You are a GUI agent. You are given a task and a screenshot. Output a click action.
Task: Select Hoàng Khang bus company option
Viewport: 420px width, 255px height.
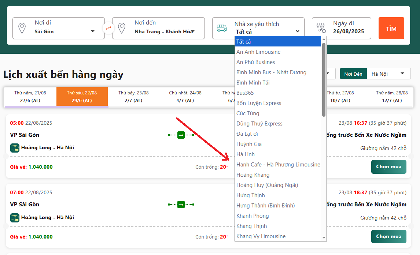(278, 175)
